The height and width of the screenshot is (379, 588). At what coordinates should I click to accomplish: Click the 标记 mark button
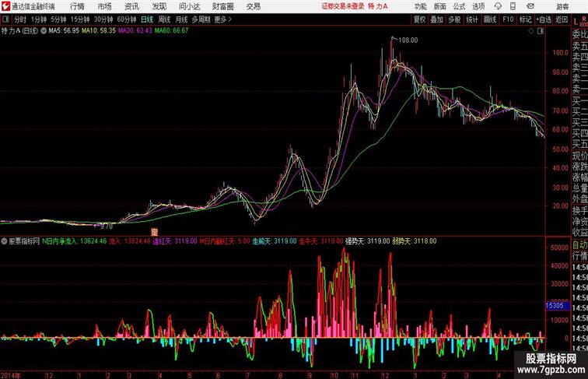tap(525, 19)
